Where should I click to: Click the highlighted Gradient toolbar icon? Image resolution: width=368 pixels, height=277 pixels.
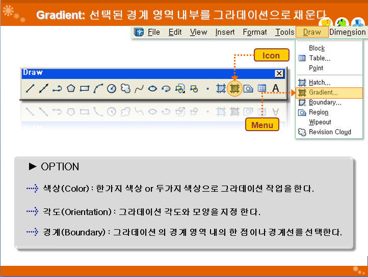point(234,88)
